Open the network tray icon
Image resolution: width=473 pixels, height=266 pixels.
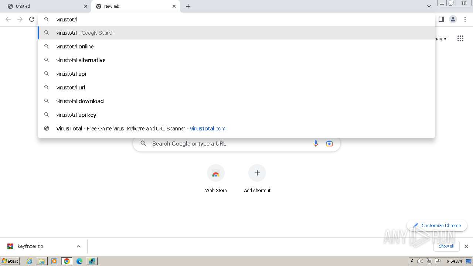tap(429, 261)
